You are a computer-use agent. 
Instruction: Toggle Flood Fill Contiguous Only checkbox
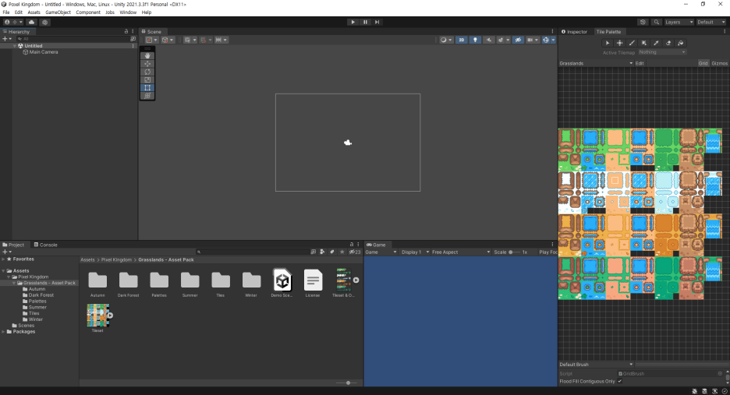pyautogui.click(x=620, y=381)
